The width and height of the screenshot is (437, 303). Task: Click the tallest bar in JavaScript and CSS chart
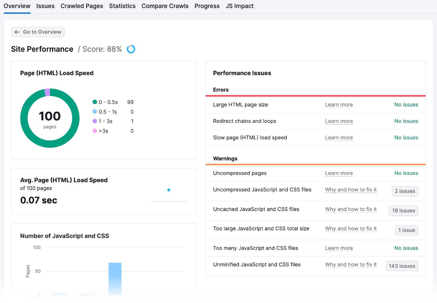click(x=115, y=278)
